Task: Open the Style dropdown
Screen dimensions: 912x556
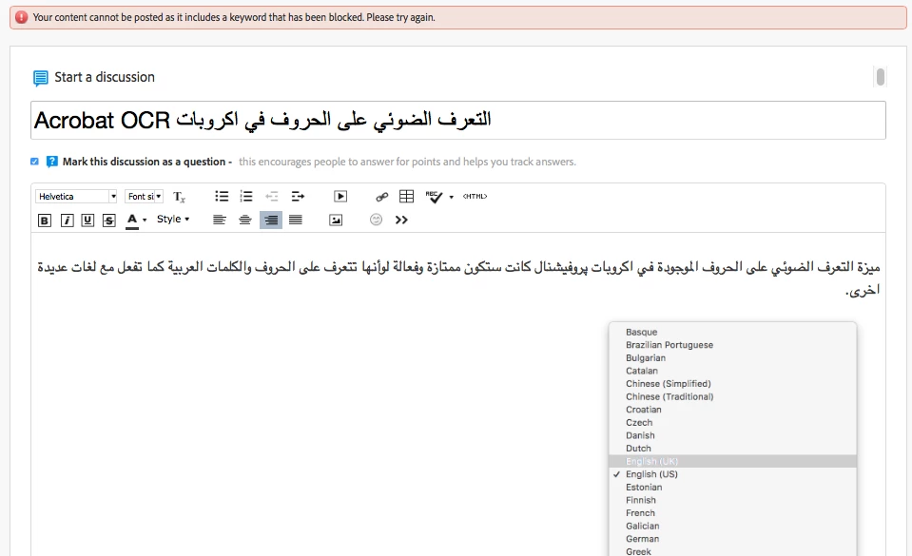Action: [x=173, y=220]
